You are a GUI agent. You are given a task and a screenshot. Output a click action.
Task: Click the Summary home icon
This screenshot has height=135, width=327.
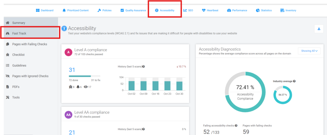click(8, 23)
